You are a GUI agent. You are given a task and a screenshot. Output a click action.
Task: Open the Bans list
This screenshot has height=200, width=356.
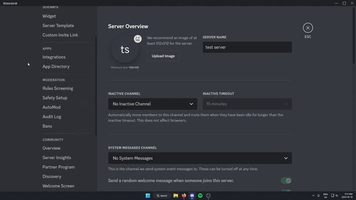coord(47,126)
